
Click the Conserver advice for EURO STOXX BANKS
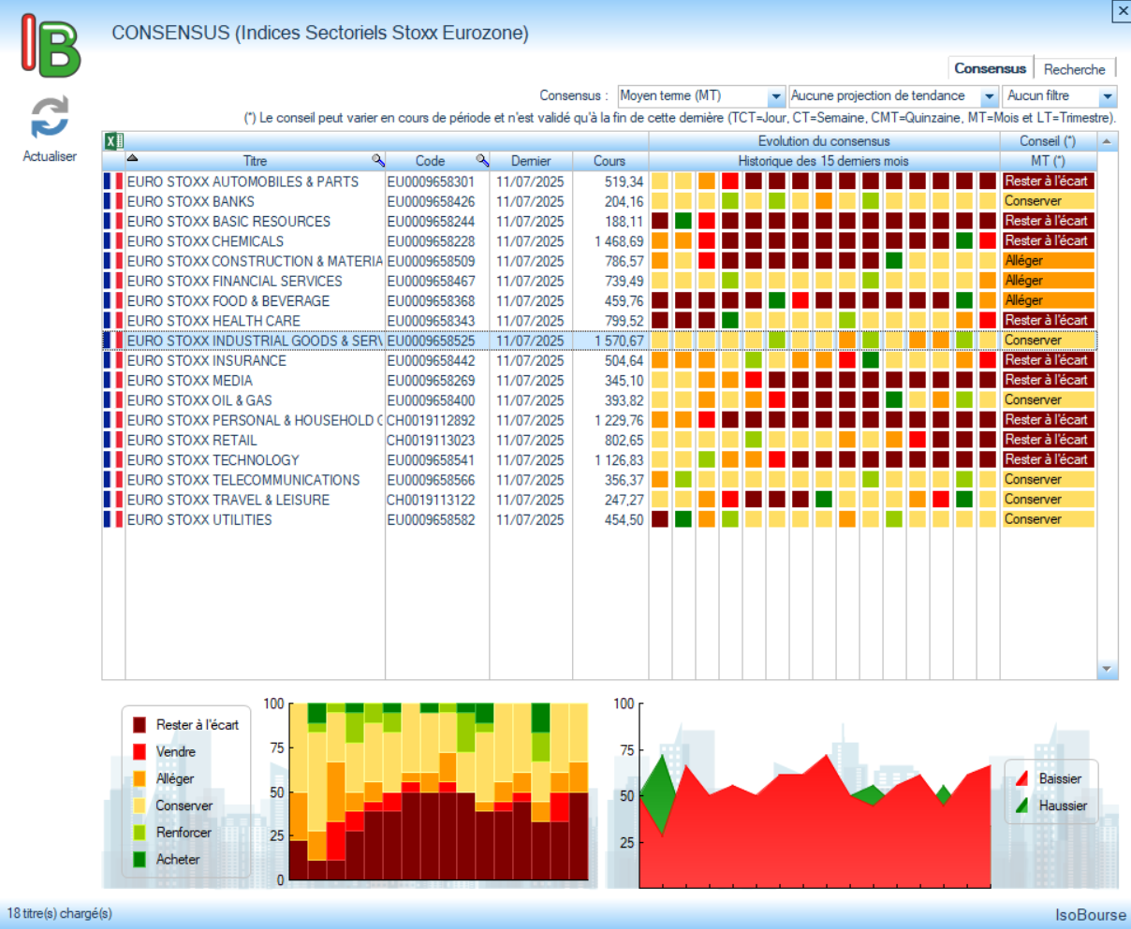(1048, 201)
